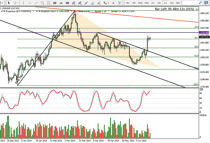Click the 61.8 Fibonacci level label
Screen dimensions: 210x143
pos(197,56)
